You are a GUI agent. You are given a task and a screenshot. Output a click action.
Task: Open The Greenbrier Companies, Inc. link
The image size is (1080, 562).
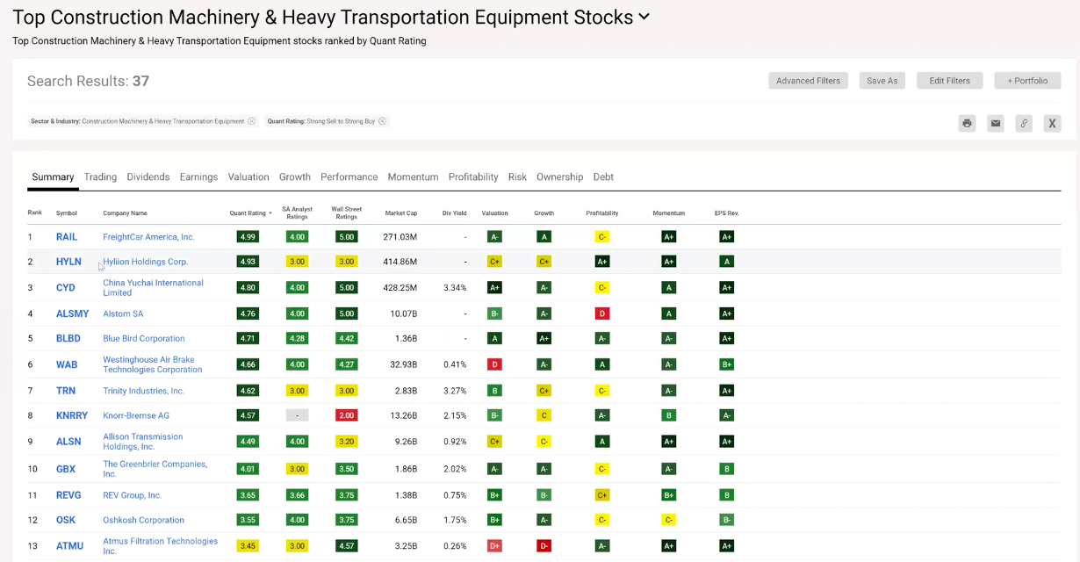155,469
